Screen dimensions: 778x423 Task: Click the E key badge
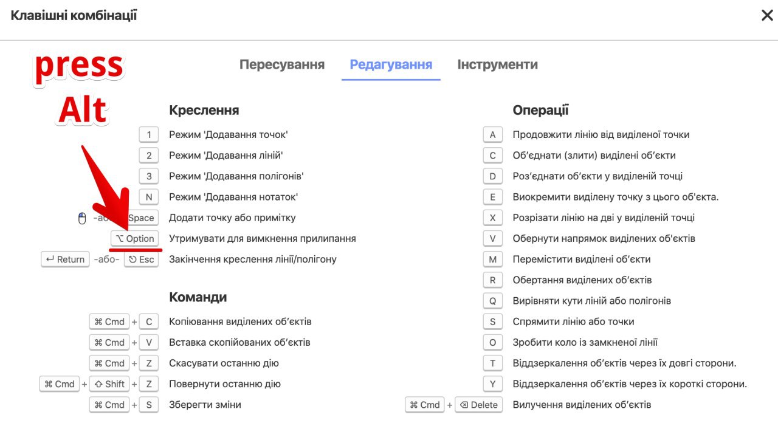[493, 197]
